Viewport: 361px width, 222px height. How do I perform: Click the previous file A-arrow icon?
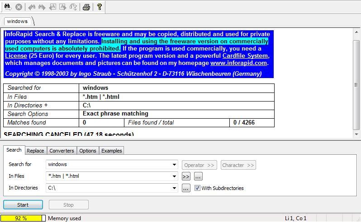pos(52,7)
